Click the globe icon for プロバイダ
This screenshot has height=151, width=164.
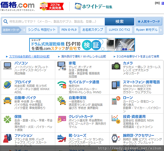7,85
